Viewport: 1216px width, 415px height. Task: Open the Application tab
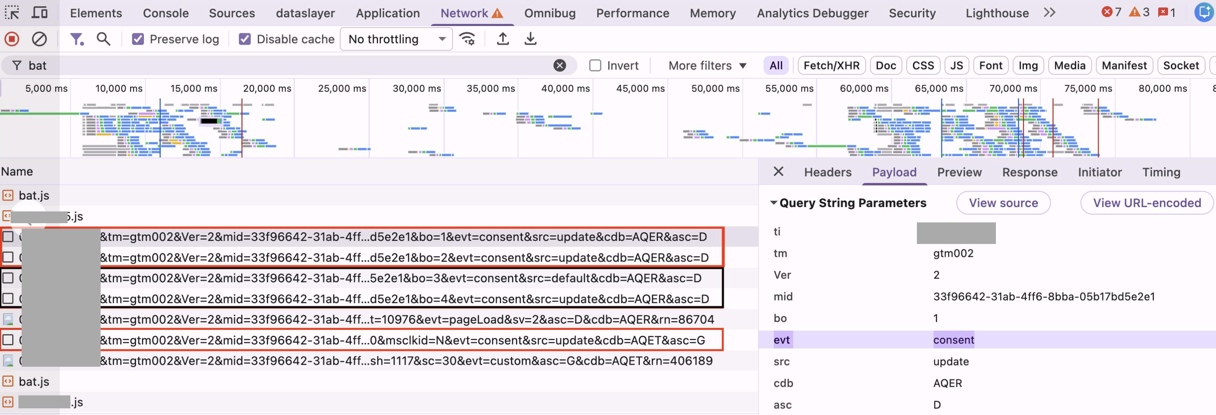tap(388, 13)
